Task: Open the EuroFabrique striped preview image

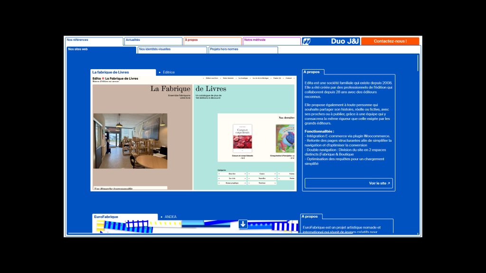Action: pos(195,226)
